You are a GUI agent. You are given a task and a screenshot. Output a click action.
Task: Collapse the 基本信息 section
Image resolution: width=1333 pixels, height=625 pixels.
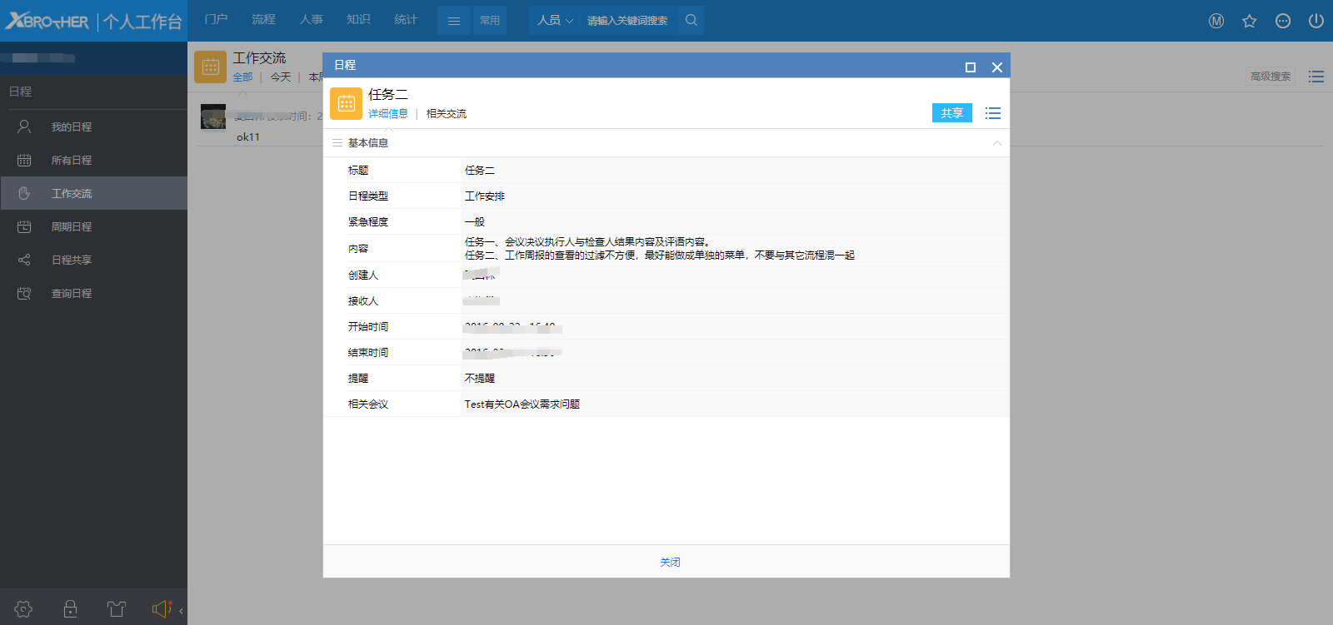996,143
